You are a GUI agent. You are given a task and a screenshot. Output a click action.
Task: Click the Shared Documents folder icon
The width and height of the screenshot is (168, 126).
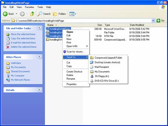tap(8, 72)
